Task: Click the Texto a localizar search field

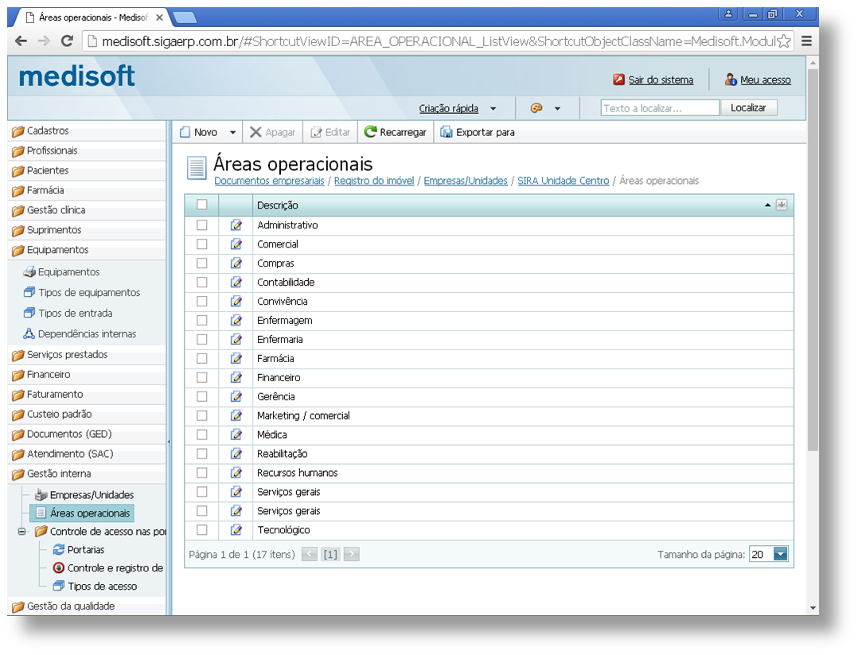Action: click(x=660, y=108)
